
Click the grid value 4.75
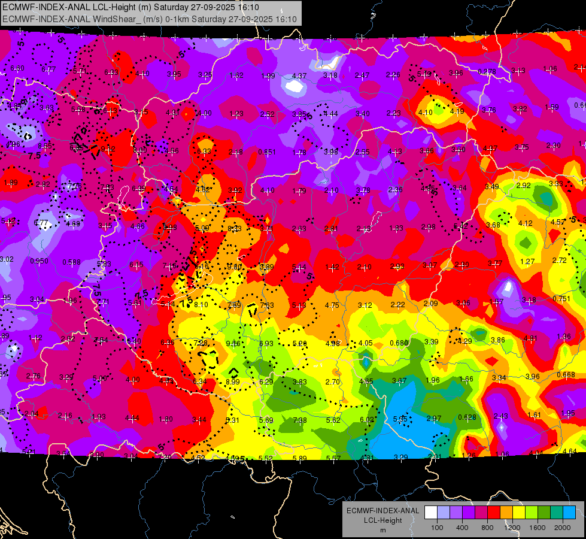click(x=332, y=305)
